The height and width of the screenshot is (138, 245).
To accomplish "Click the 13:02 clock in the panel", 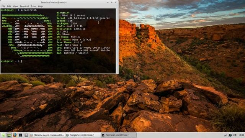I will point(241,135).
